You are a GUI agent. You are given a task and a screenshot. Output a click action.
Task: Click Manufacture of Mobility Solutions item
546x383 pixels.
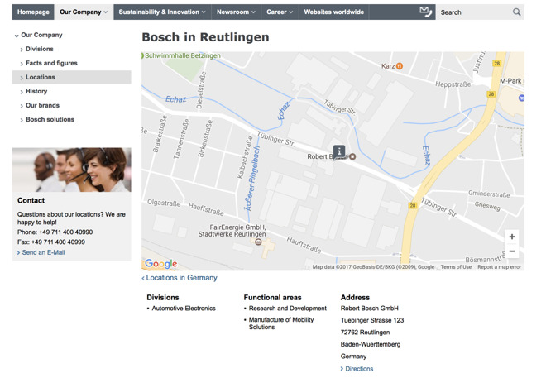point(281,323)
